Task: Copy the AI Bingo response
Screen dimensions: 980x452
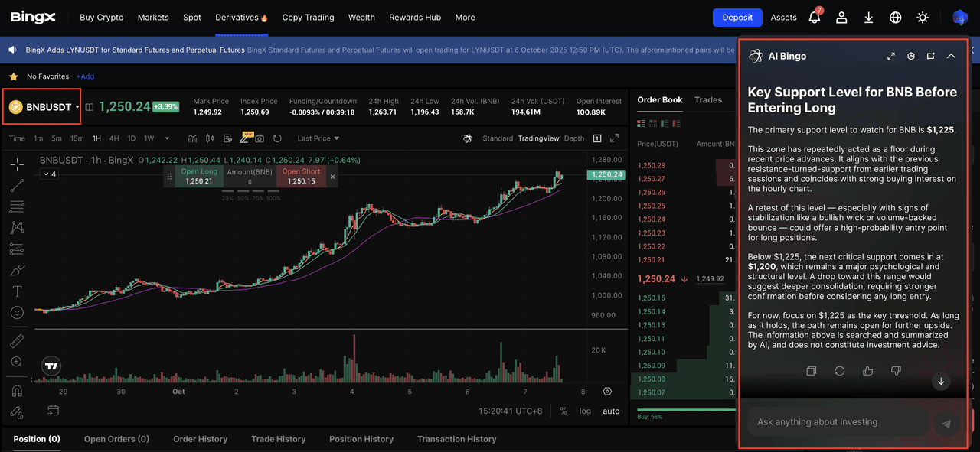Action: click(x=812, y=371)
